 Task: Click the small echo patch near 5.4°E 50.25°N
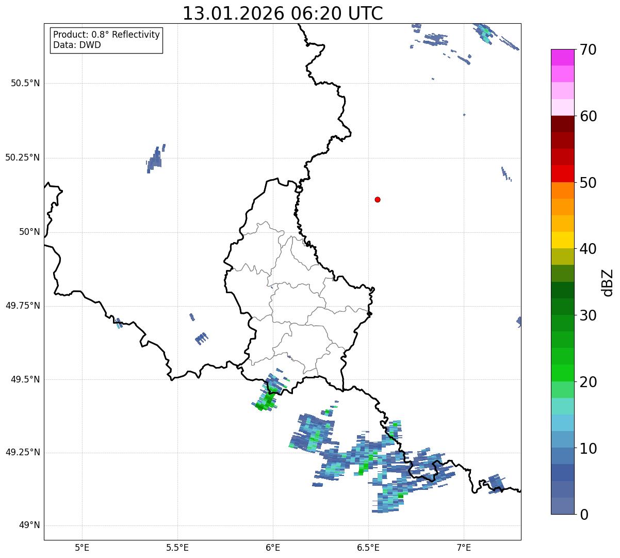coord(155,158)
